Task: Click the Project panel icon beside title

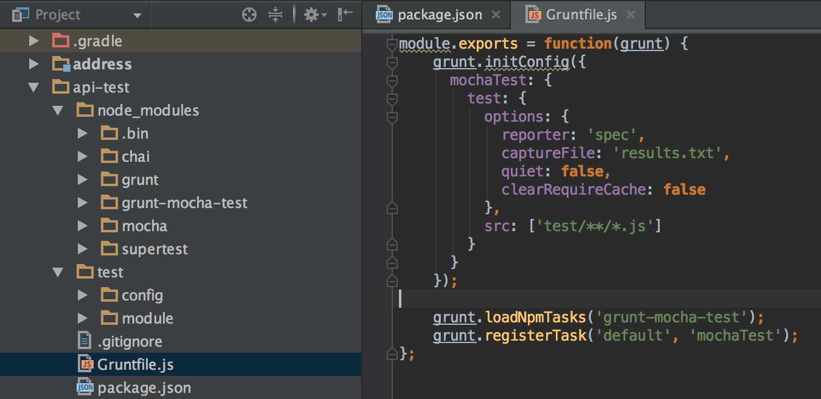Action: (21, 15)
